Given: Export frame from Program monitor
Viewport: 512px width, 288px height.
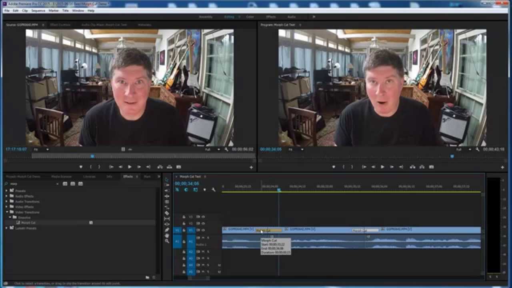Looking at the screenshot, I should 431,167.
